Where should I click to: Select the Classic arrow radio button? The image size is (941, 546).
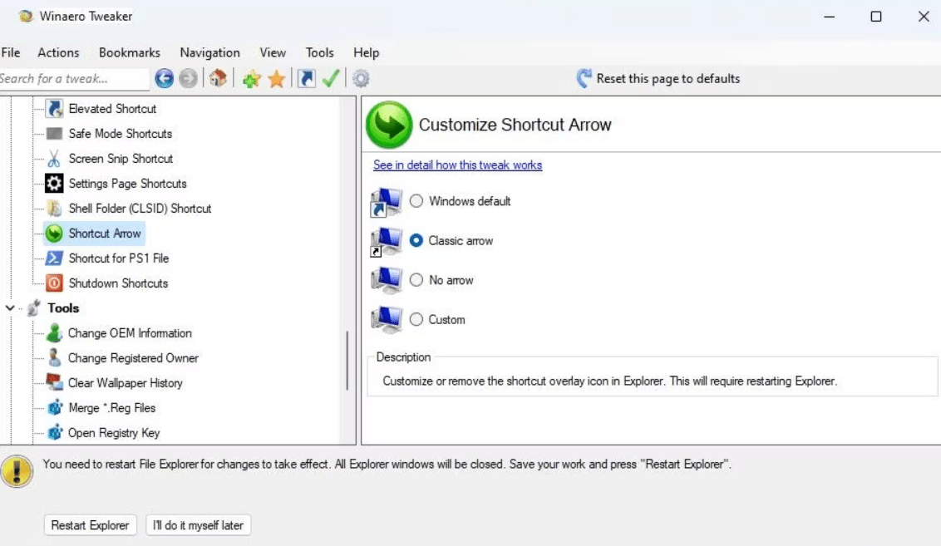coord(416,241)
